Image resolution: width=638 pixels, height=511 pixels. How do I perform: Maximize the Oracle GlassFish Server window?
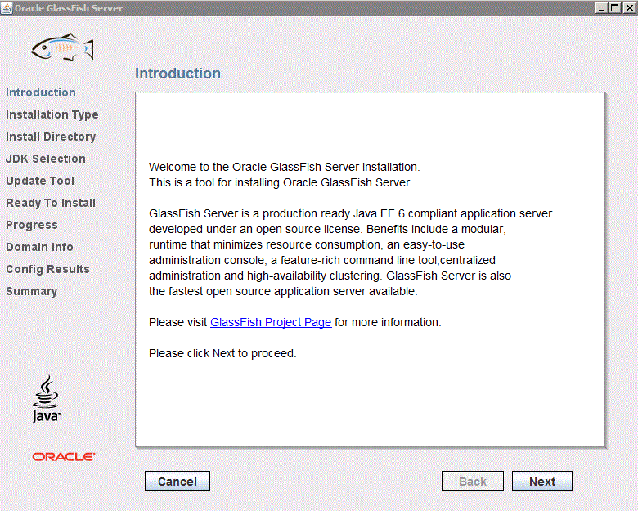(x=615, y=7)
